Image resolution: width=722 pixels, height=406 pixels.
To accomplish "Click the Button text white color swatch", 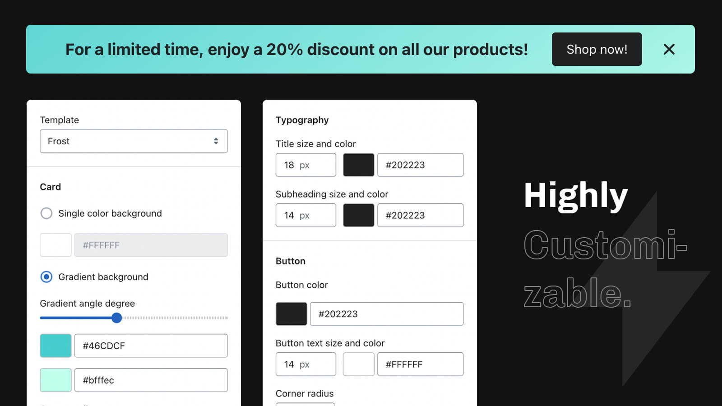I will pos(359,364).
